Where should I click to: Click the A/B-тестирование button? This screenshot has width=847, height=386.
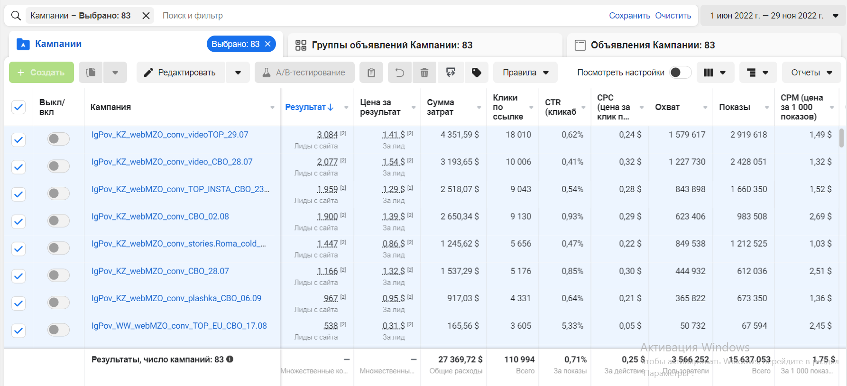tap(304, 73)
